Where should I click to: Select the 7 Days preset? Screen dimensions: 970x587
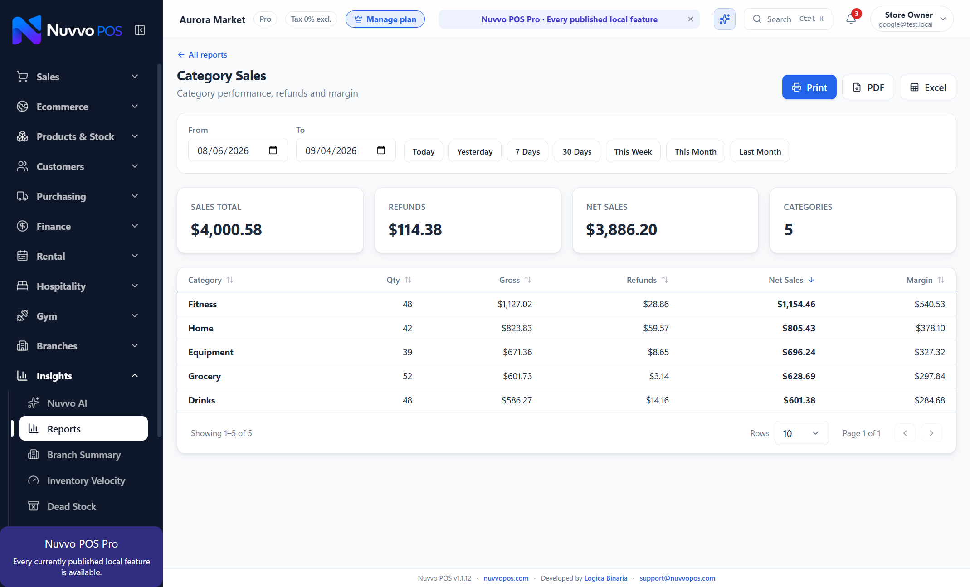point(527,151)
